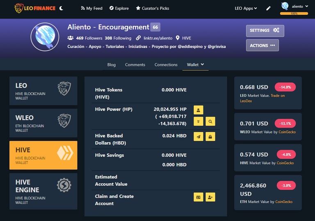This screenshot has width=315, height=221.
Task: Switch to the Connections tab
Action: (x=166, y=64)
